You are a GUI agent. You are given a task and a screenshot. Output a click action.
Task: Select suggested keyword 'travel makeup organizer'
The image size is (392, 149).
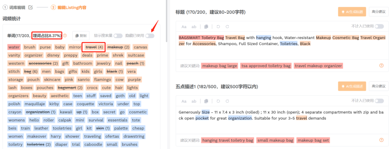[318, 66]
